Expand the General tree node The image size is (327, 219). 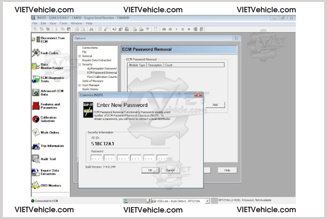(x=80, y=56)
